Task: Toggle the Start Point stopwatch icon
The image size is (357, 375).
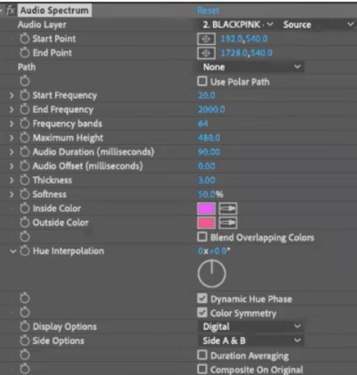Action: [25, 38]
